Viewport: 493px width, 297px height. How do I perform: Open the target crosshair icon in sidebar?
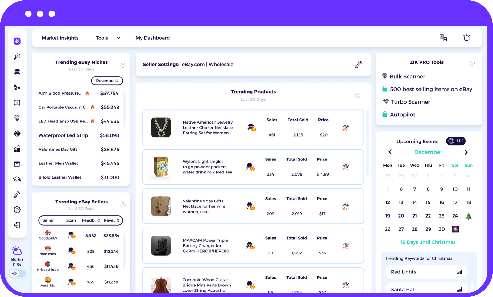pos(17,133)
